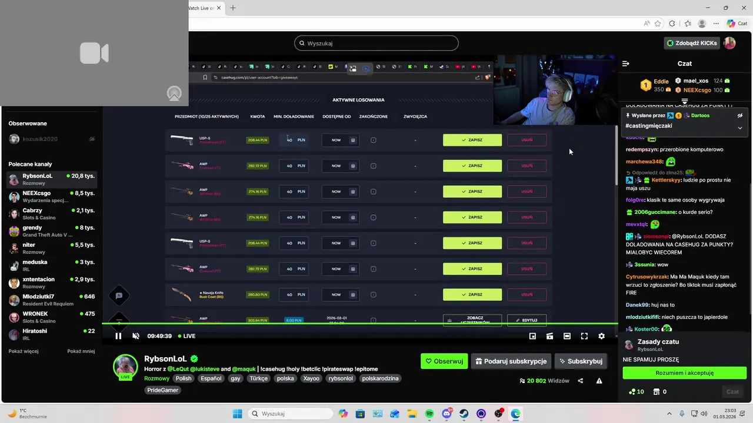
Task: Click the green video progress bar
Action: [360, 323]
